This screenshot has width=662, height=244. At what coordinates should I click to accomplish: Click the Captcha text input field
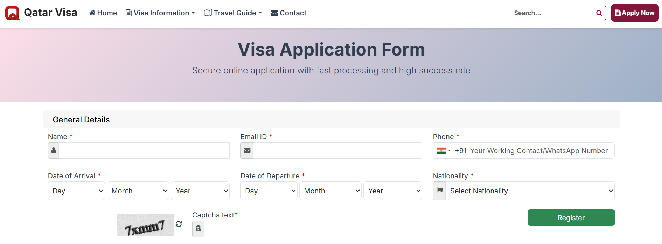tap(265, 229)
